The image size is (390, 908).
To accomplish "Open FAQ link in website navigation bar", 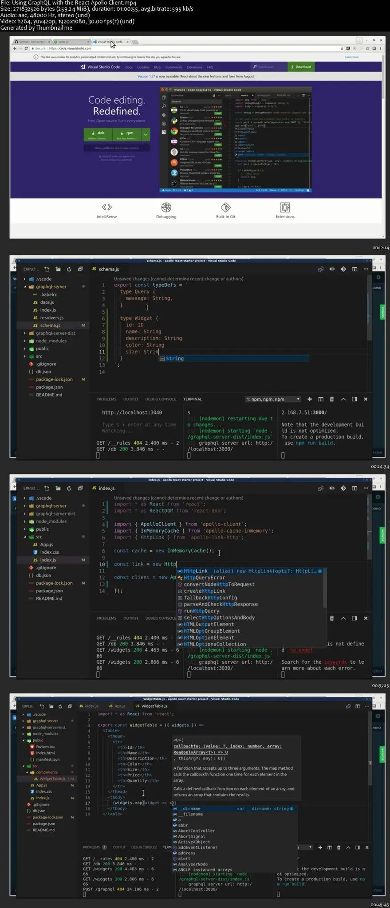I will [x=210, y=67].
